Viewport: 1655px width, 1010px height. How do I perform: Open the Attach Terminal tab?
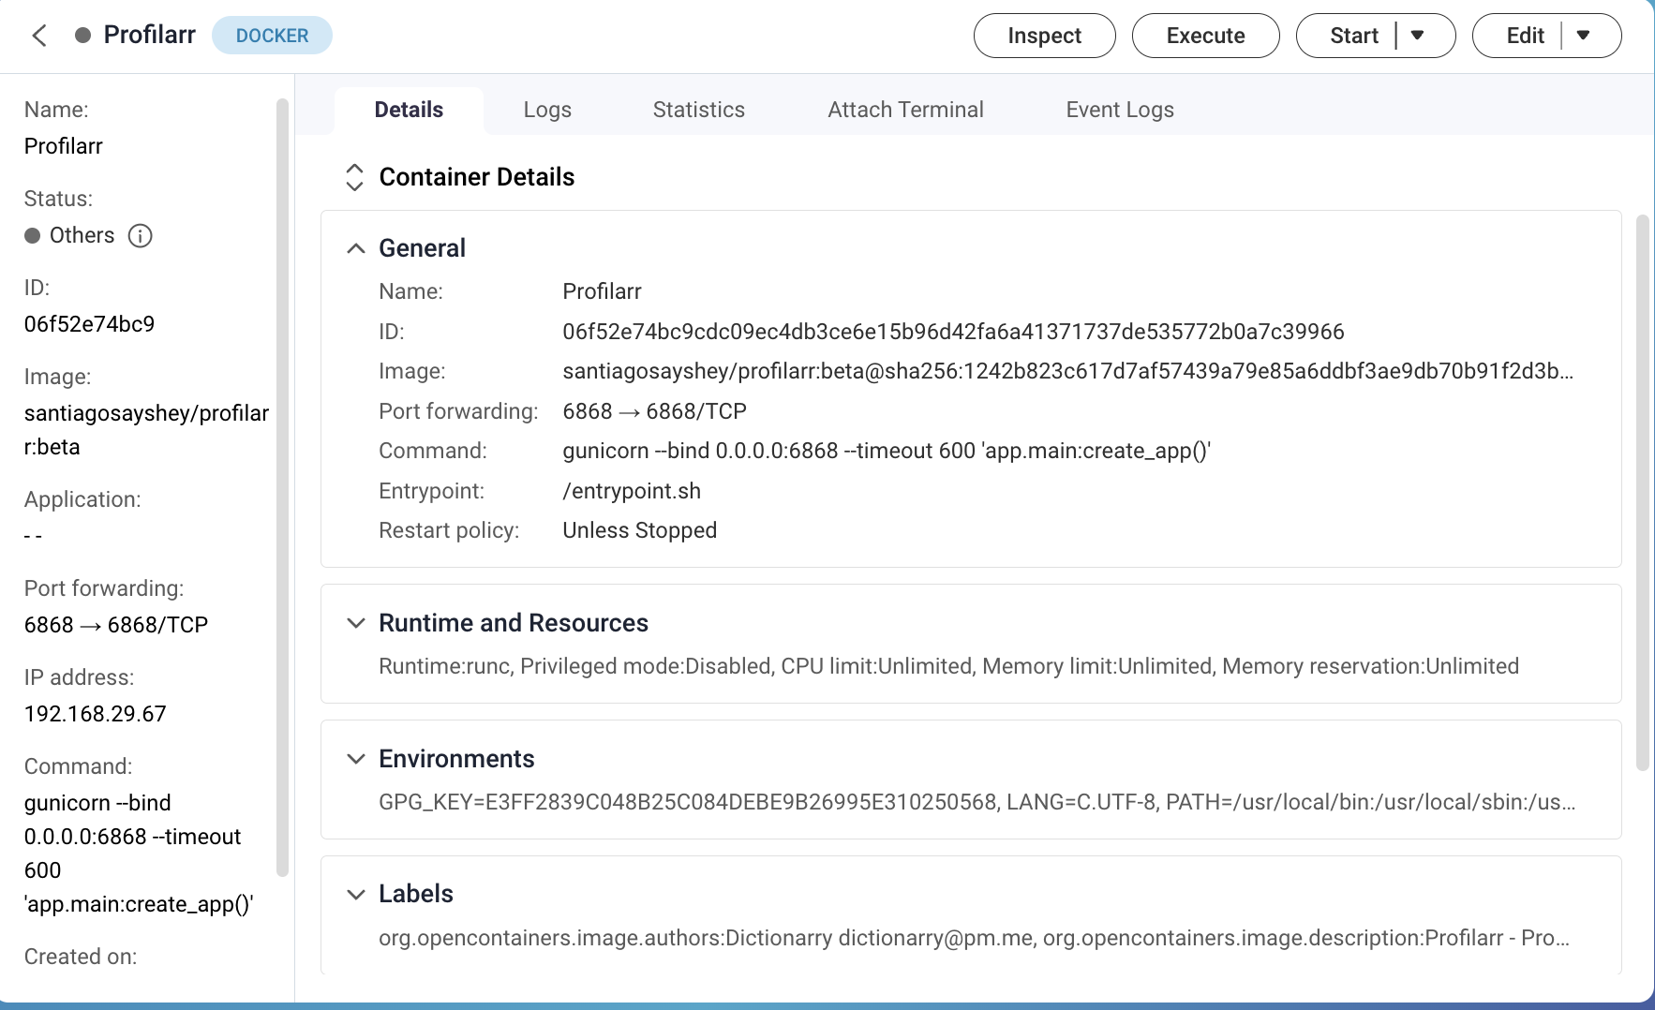(x=905, y=110)
